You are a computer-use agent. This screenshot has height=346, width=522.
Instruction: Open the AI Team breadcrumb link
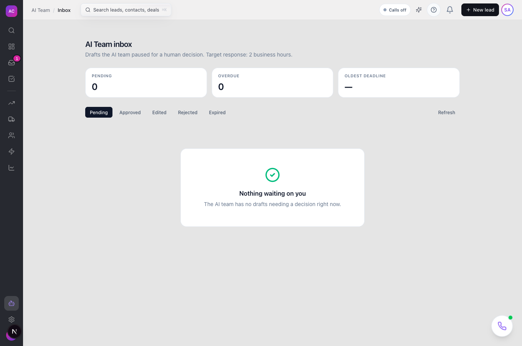click(x=41, y=10)
